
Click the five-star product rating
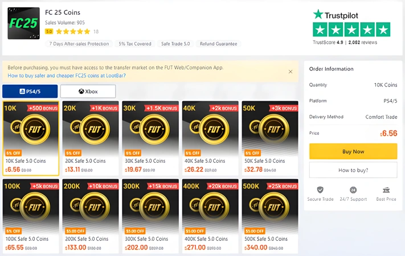point(72,31)
